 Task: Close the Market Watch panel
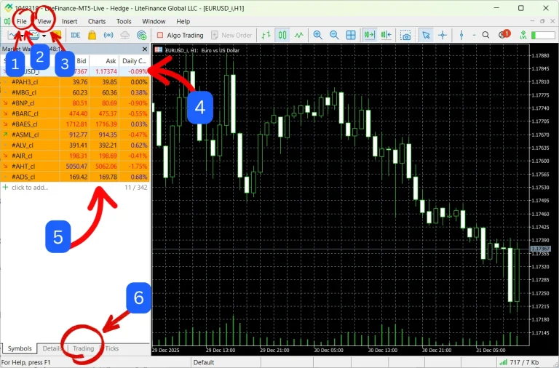[144, 49]
